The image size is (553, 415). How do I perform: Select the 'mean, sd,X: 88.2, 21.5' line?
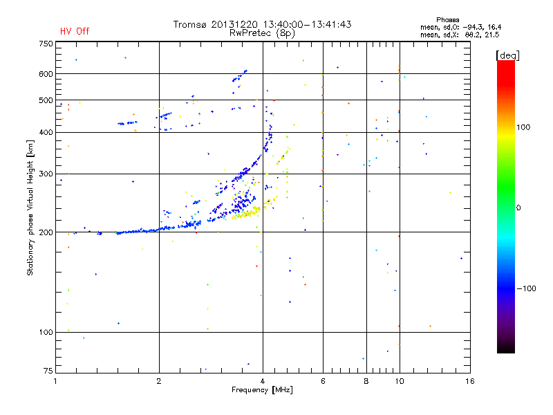[x=460, y=35]
